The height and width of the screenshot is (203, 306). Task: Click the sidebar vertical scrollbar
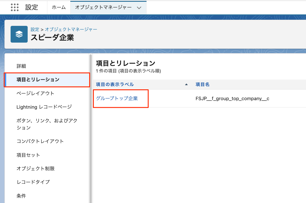point(91,118)
